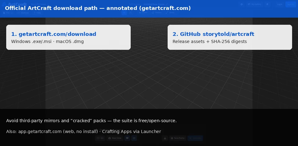Open the settings gear icon in header
298x146 pixels.
pyautogui.click(x=242, y=4)
